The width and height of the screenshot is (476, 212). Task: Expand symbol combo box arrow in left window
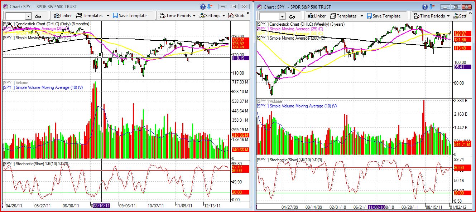[x=28, y=16]
